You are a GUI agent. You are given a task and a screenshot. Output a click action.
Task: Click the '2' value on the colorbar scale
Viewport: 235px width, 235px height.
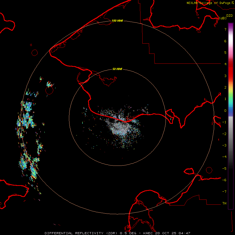[x=225, y=87]
